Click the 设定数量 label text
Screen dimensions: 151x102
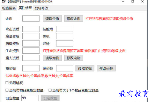pyautogui.click(x=12, y=98)
